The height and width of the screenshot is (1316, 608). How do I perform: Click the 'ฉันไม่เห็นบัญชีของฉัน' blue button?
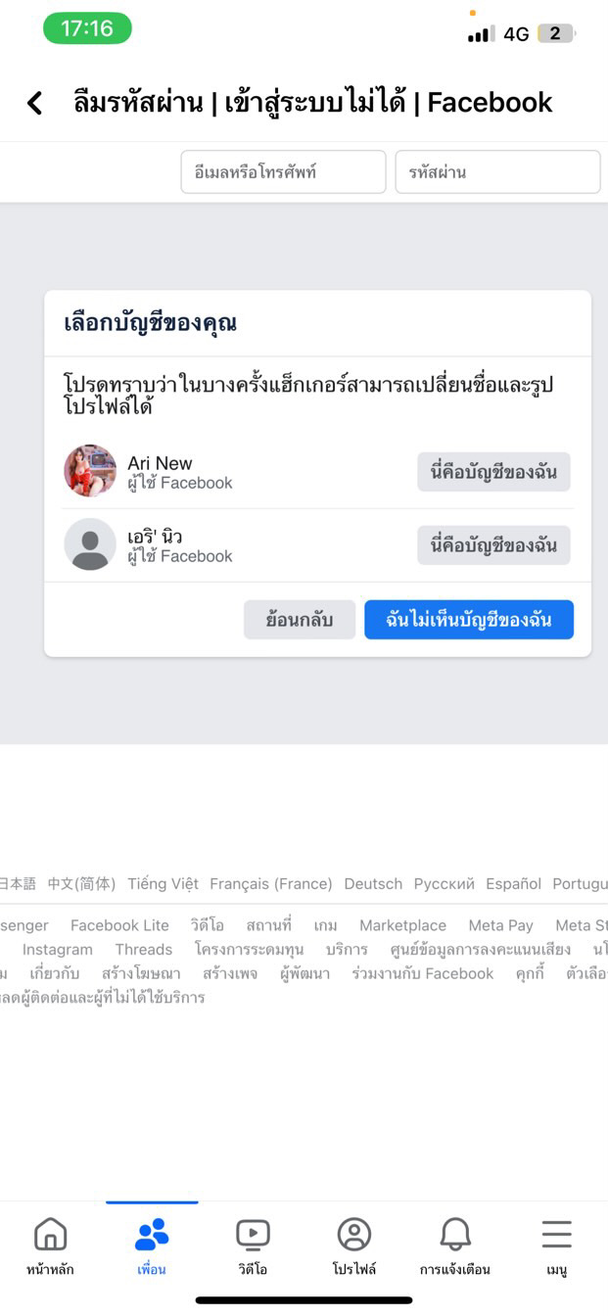point(469,620)
